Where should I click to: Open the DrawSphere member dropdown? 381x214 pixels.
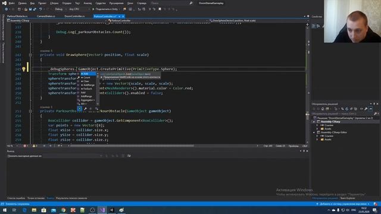coord(259,21)
